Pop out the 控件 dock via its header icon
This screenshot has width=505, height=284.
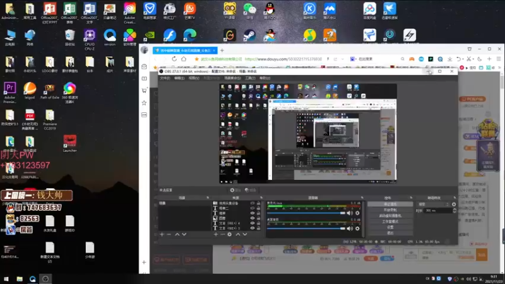point(411,198)
